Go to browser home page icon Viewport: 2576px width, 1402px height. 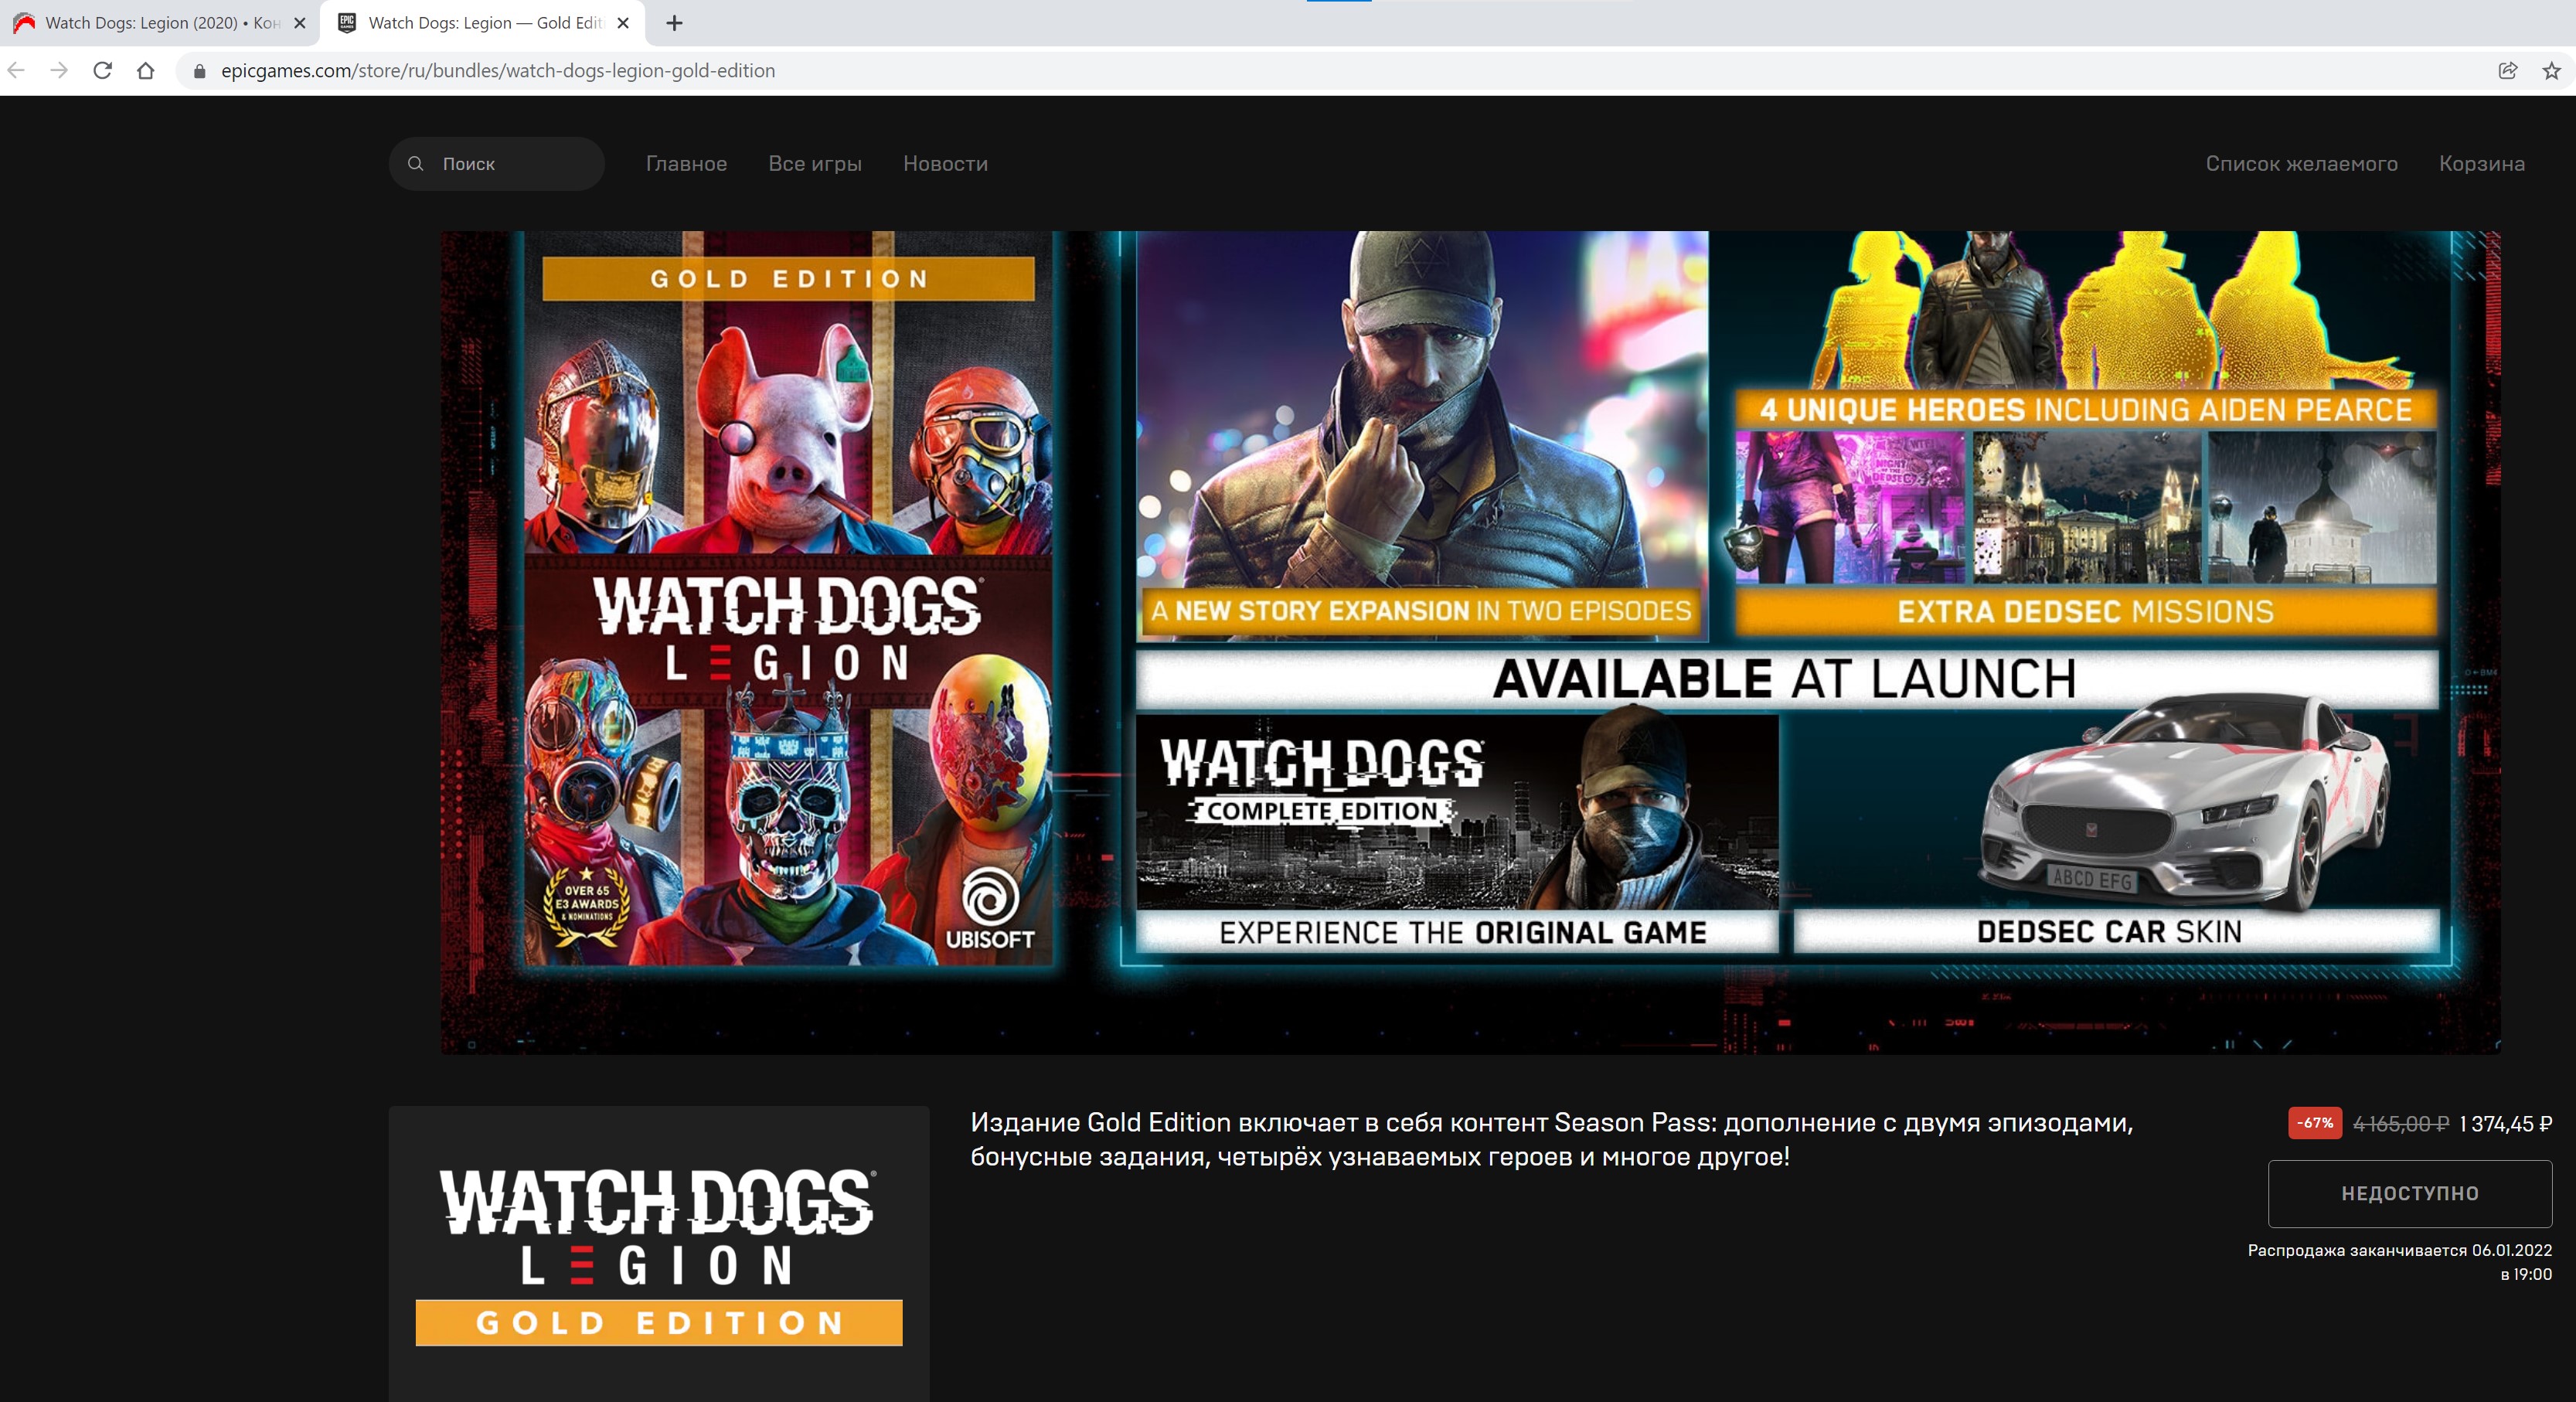[146, 70]
